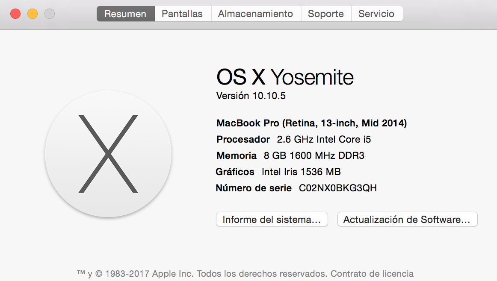Screen dimensions: 497x281
Task: Open the Almacenamiento tab
Action: [256, 14]
